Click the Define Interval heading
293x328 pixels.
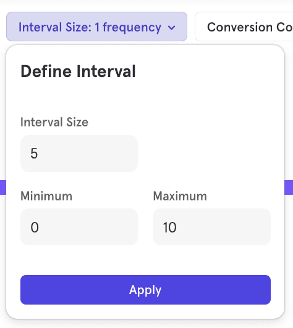click(x=78, y=72)
